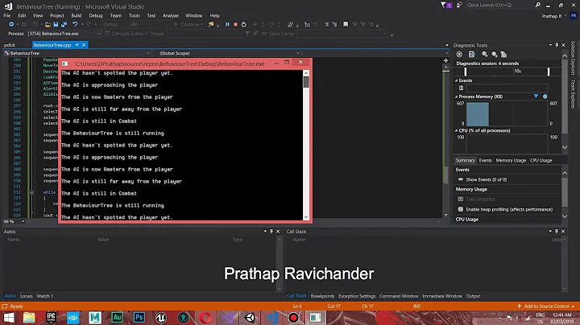Open the Output tab
580x325 pixels.
473,296
